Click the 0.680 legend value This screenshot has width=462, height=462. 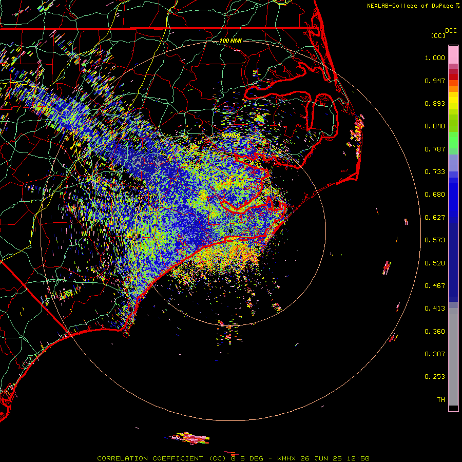[435, 195]
